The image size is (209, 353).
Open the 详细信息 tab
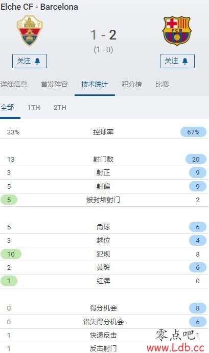pos(14,85)
